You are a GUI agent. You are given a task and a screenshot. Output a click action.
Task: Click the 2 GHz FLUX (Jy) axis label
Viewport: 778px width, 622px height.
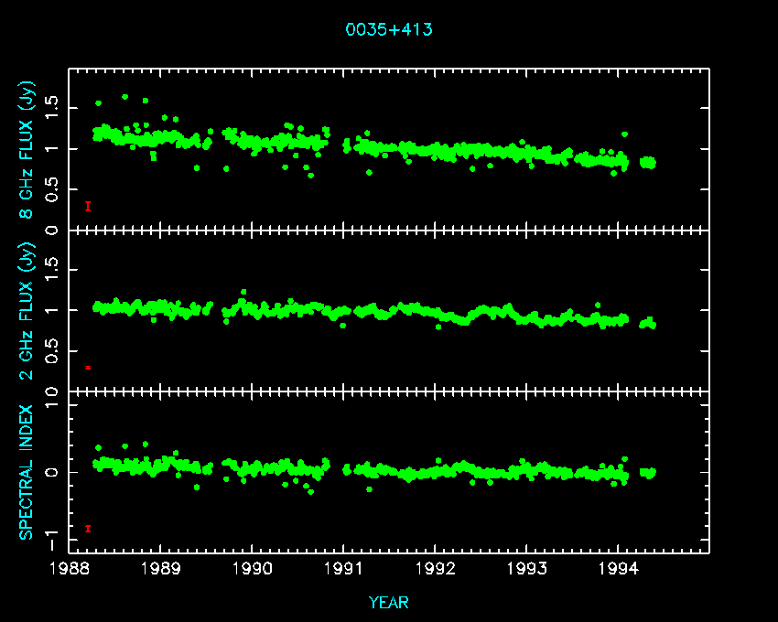pos(27,311)
